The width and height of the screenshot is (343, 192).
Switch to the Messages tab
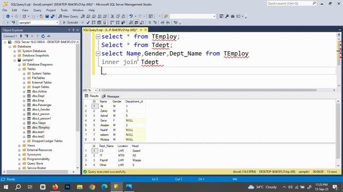(111, 96)
